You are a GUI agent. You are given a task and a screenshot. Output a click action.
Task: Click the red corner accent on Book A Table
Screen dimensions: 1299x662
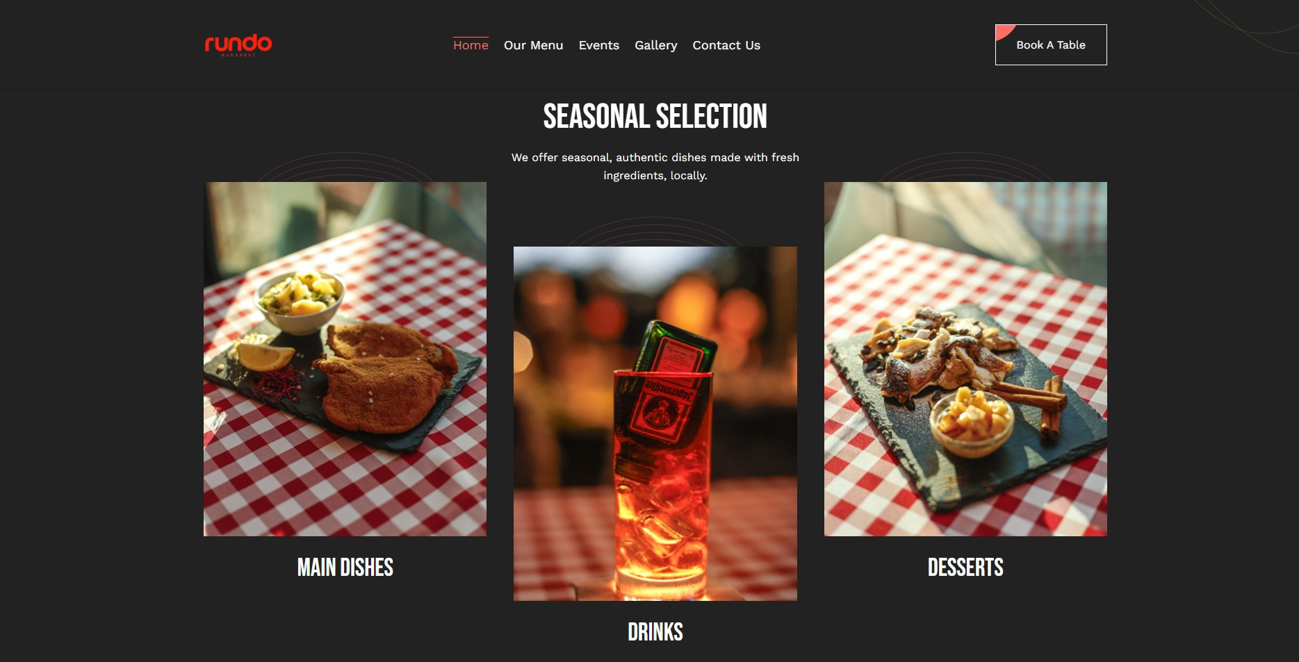coord(1004,31)
